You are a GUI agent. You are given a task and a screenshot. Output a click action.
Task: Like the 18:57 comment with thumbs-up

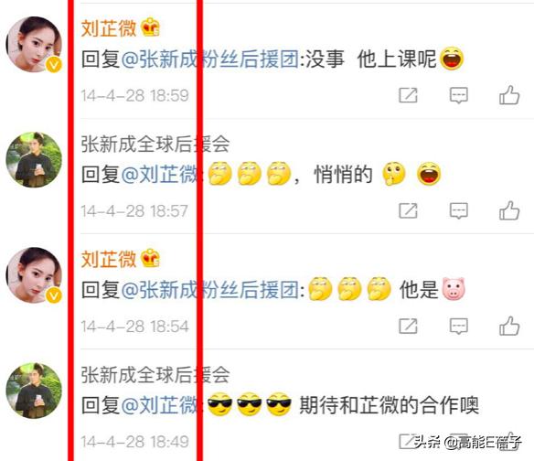coord(509,210)
